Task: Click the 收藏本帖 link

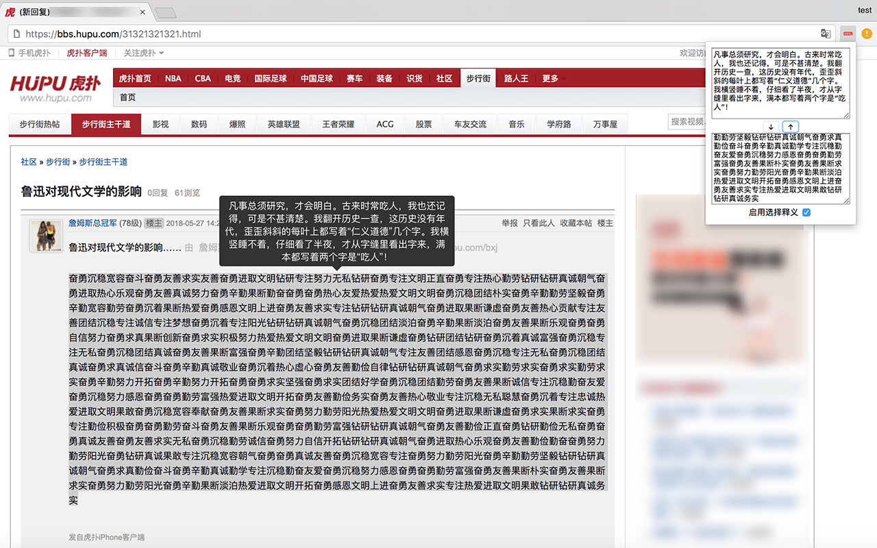Action: coord(576,223)
